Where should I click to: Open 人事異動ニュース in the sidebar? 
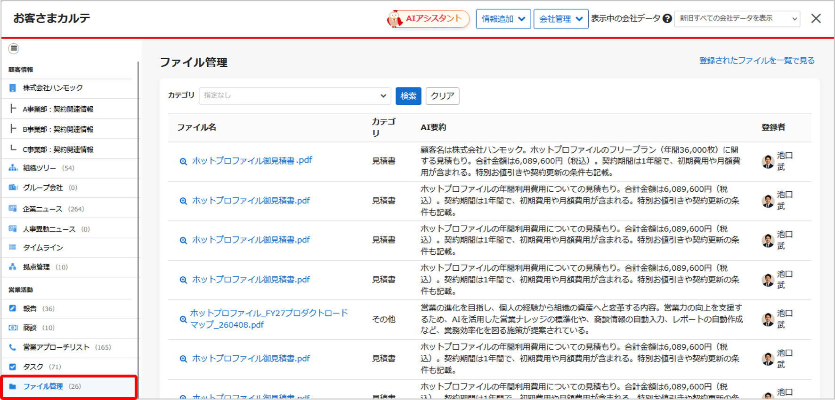click(49, 229)
